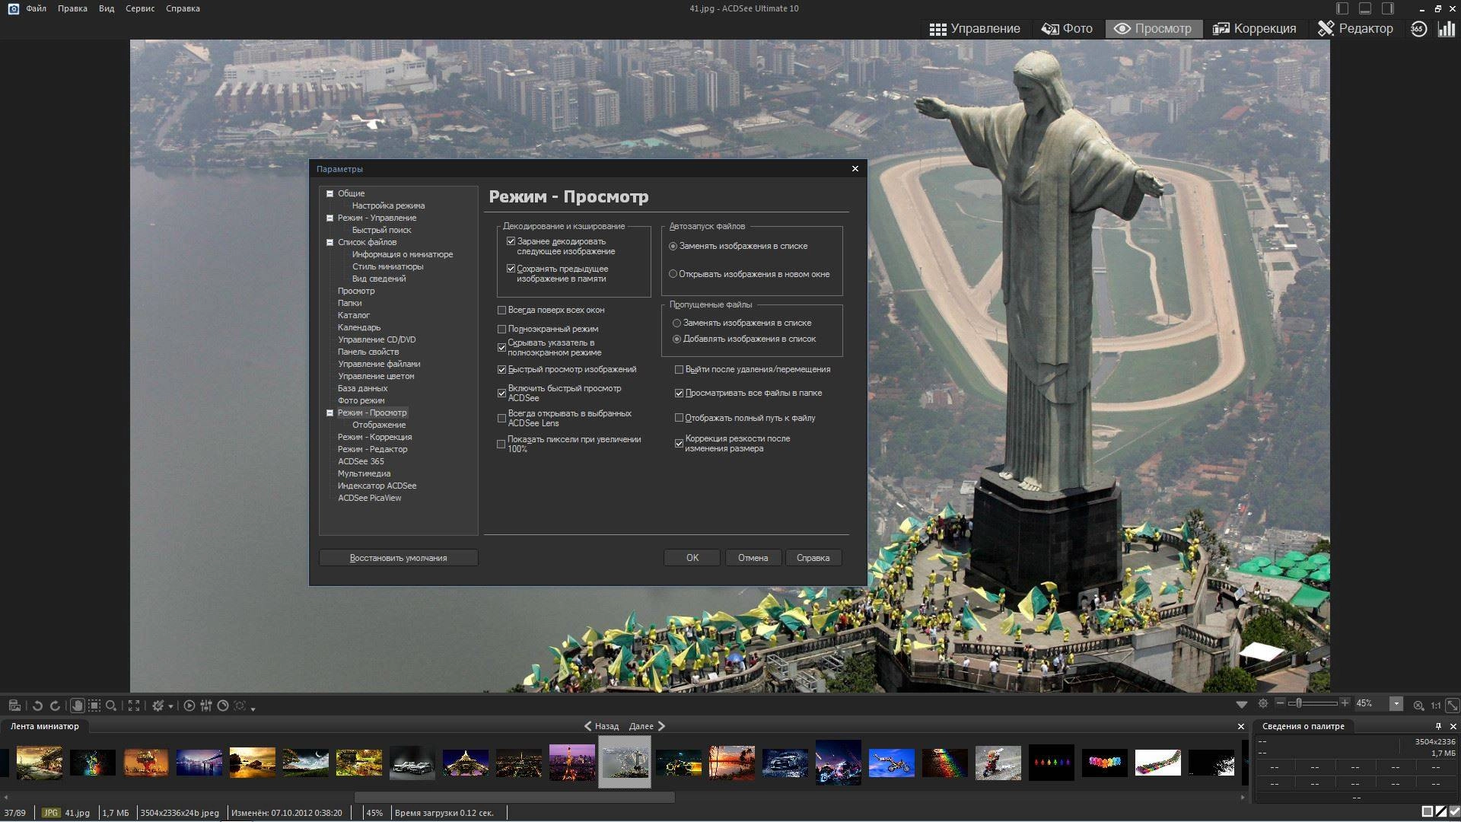Viewport: 1461px width, 822px height.
Task: Set actual size with 1:1 icon
Action: pos(1436,705)
